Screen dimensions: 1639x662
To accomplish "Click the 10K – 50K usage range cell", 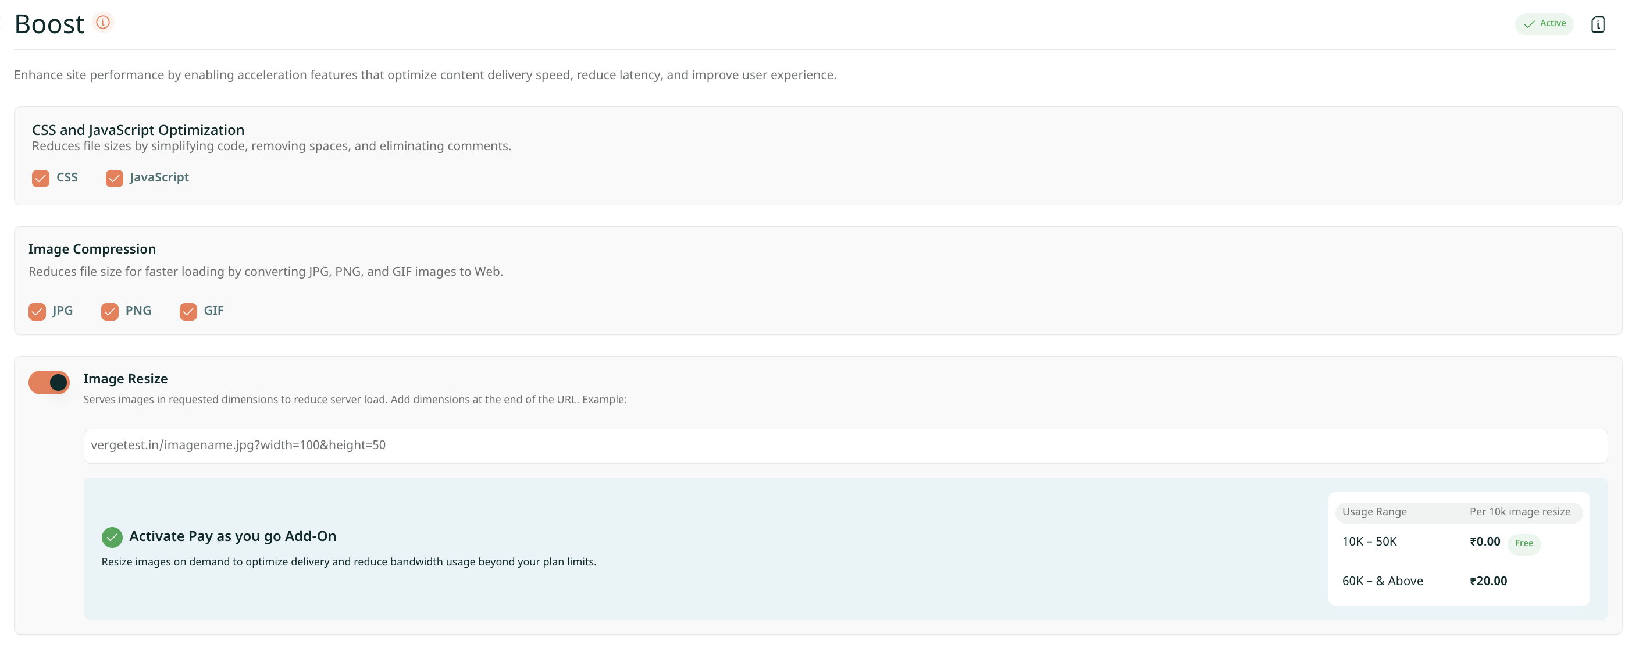I will (1369, 541).
